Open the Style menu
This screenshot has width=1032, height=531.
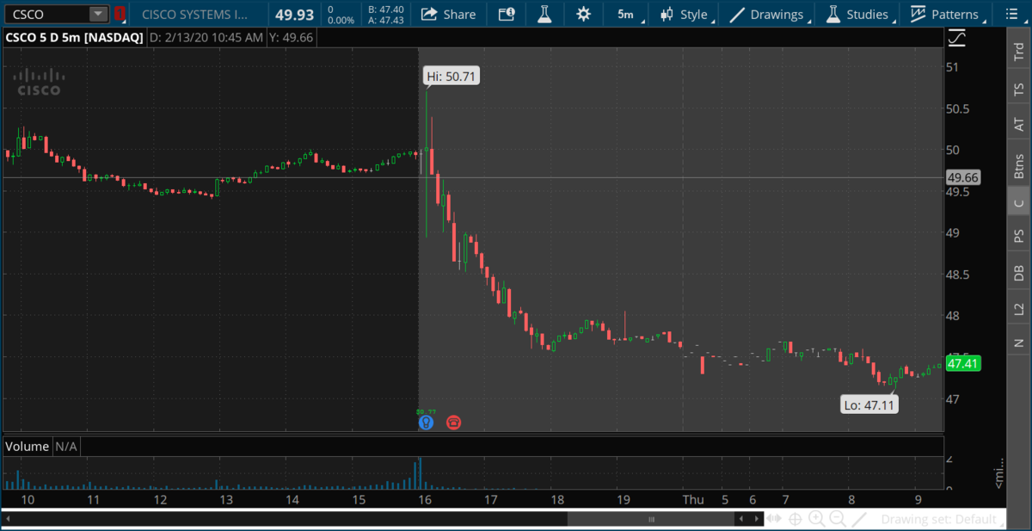pyautogui.click(x=685, y=14)
